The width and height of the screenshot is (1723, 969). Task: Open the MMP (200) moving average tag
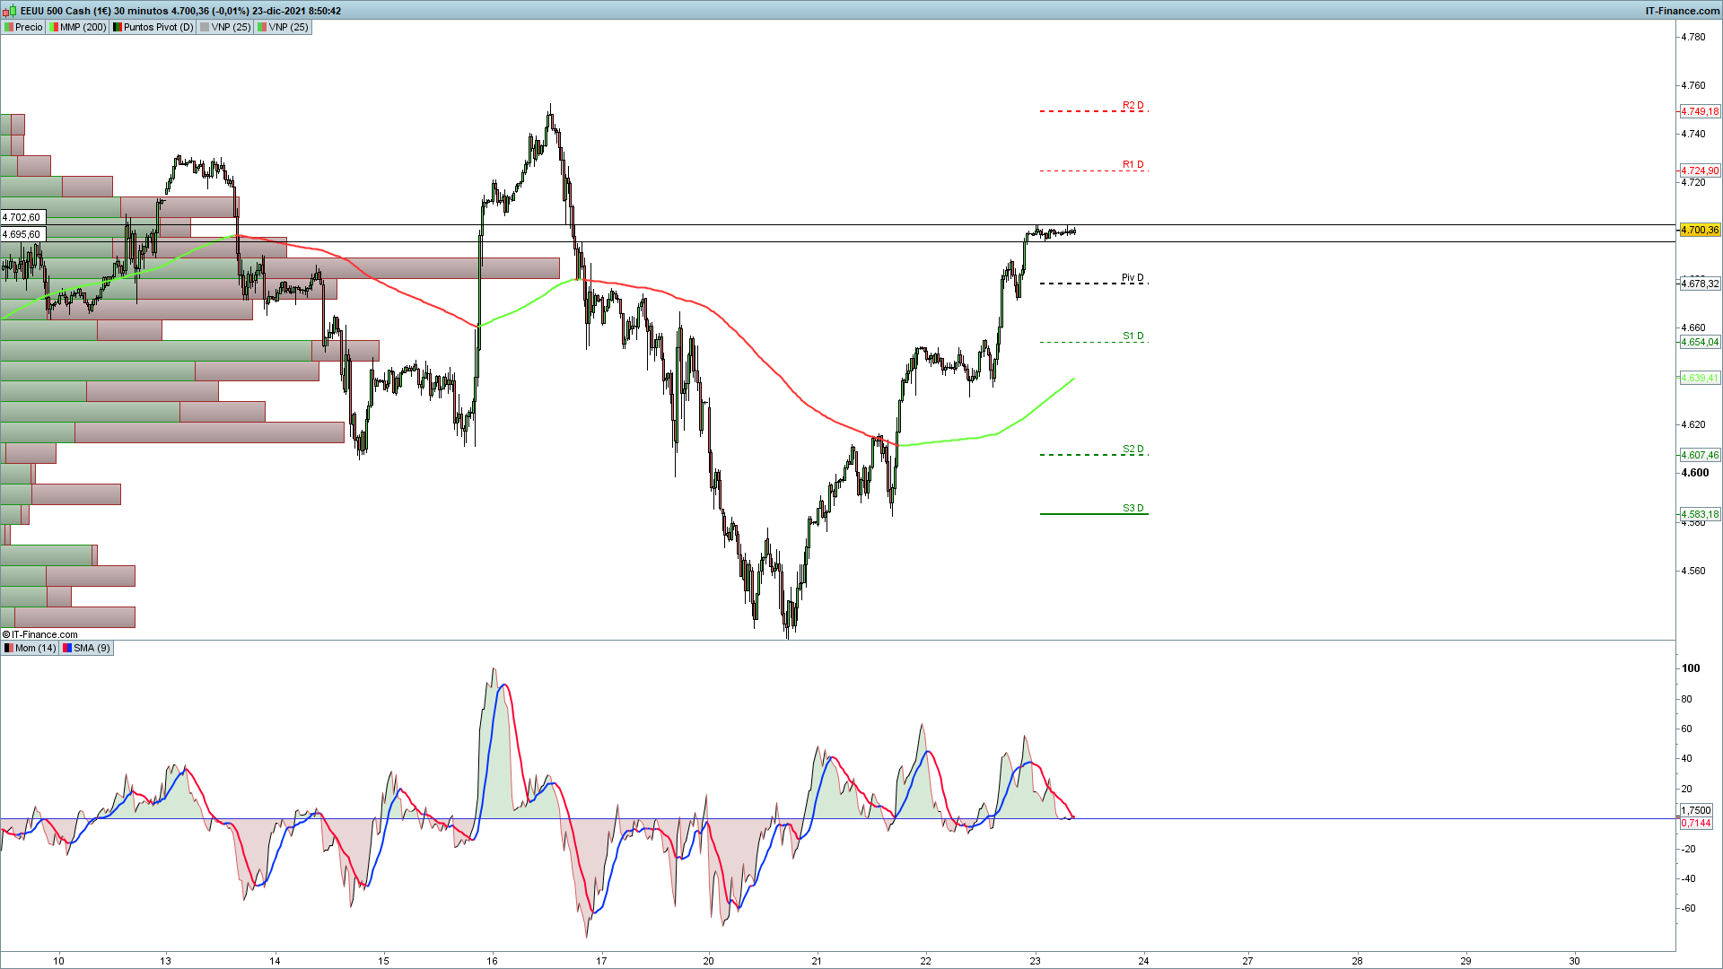coord(78,27)
